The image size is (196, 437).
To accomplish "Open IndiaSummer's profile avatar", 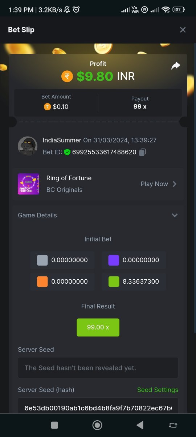I will tap(28, 146).
